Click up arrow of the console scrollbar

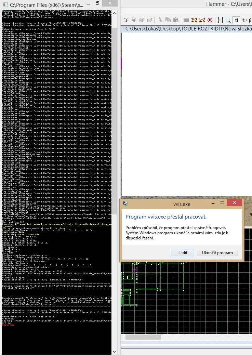pos(114,13)
